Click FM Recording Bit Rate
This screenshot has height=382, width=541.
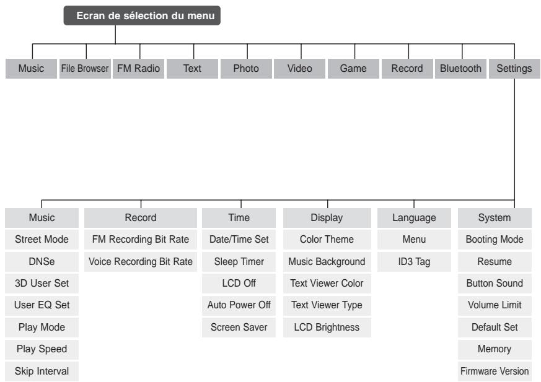(x=141, y=240)
